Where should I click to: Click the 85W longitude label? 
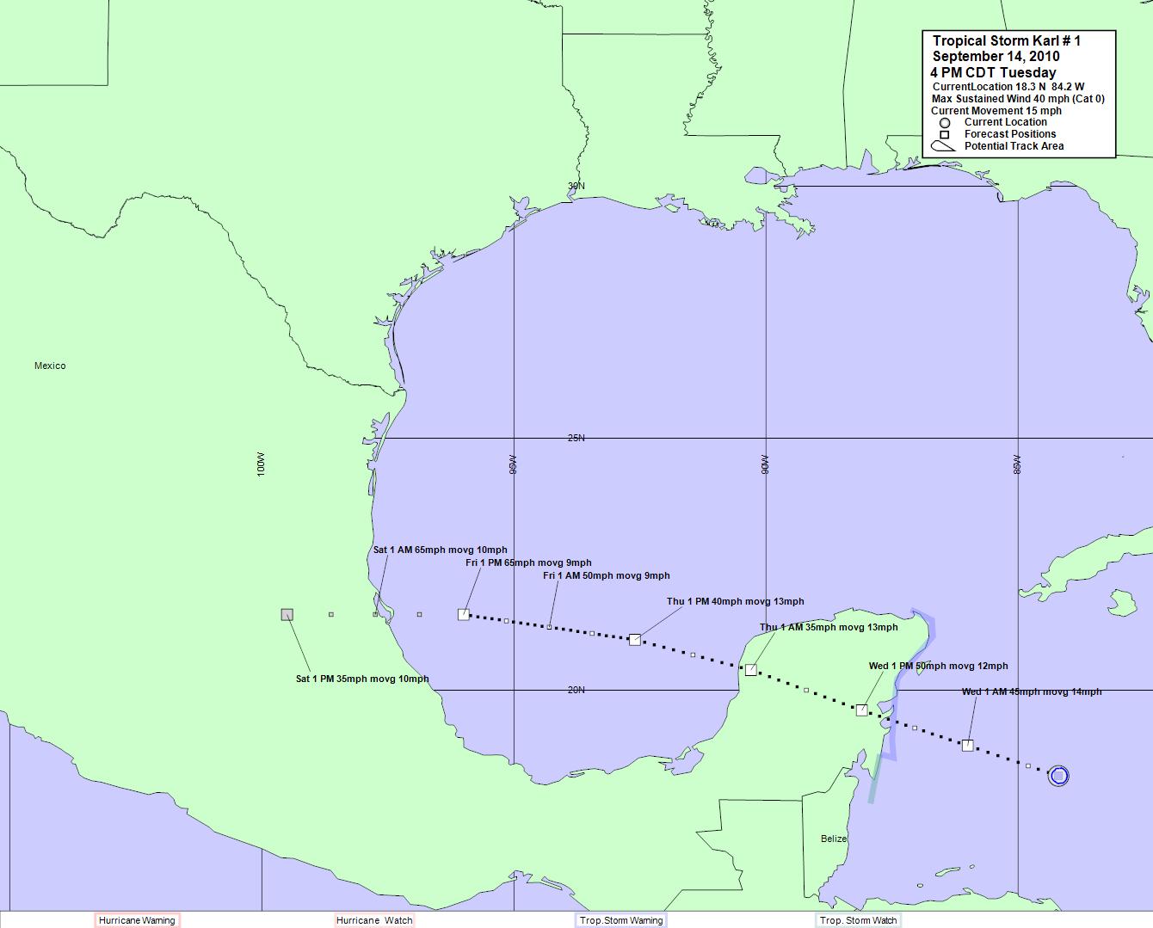(x=1017, y=464)
